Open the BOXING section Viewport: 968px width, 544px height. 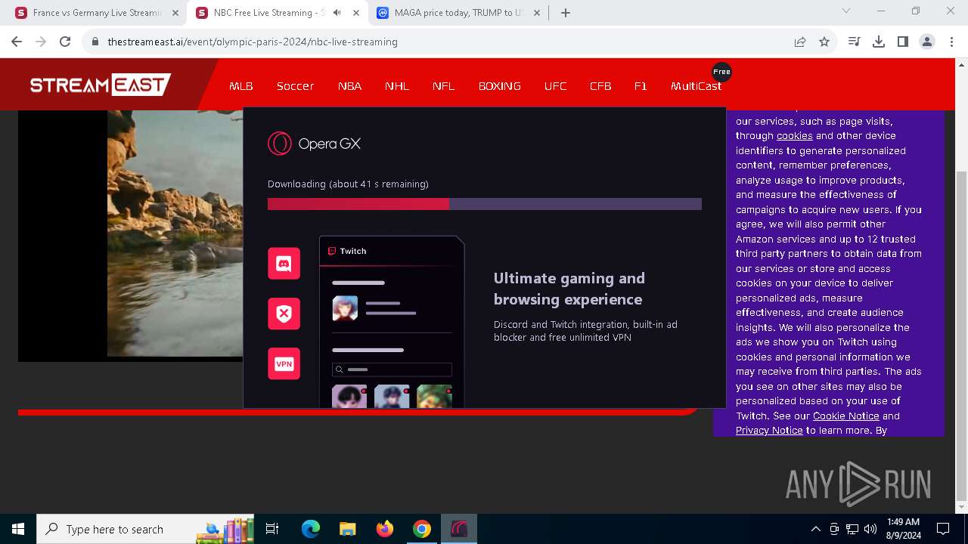(x=500, y=86)
